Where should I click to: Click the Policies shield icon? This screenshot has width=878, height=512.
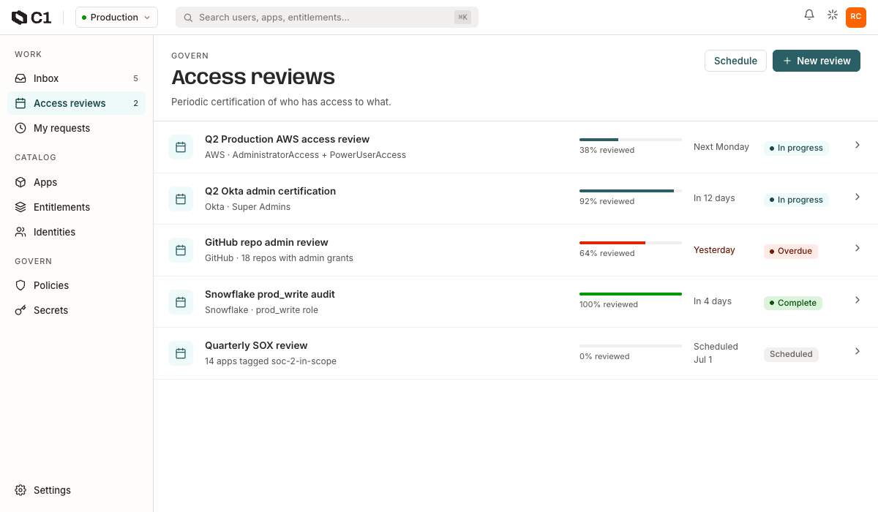tap(20, 285)
